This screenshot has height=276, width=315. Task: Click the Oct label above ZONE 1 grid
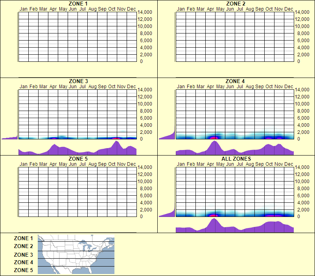coord(112,9)
